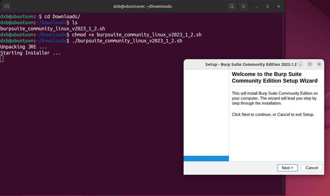Click the 'This will install Burp Suite' paragraph

pos(275,98)
